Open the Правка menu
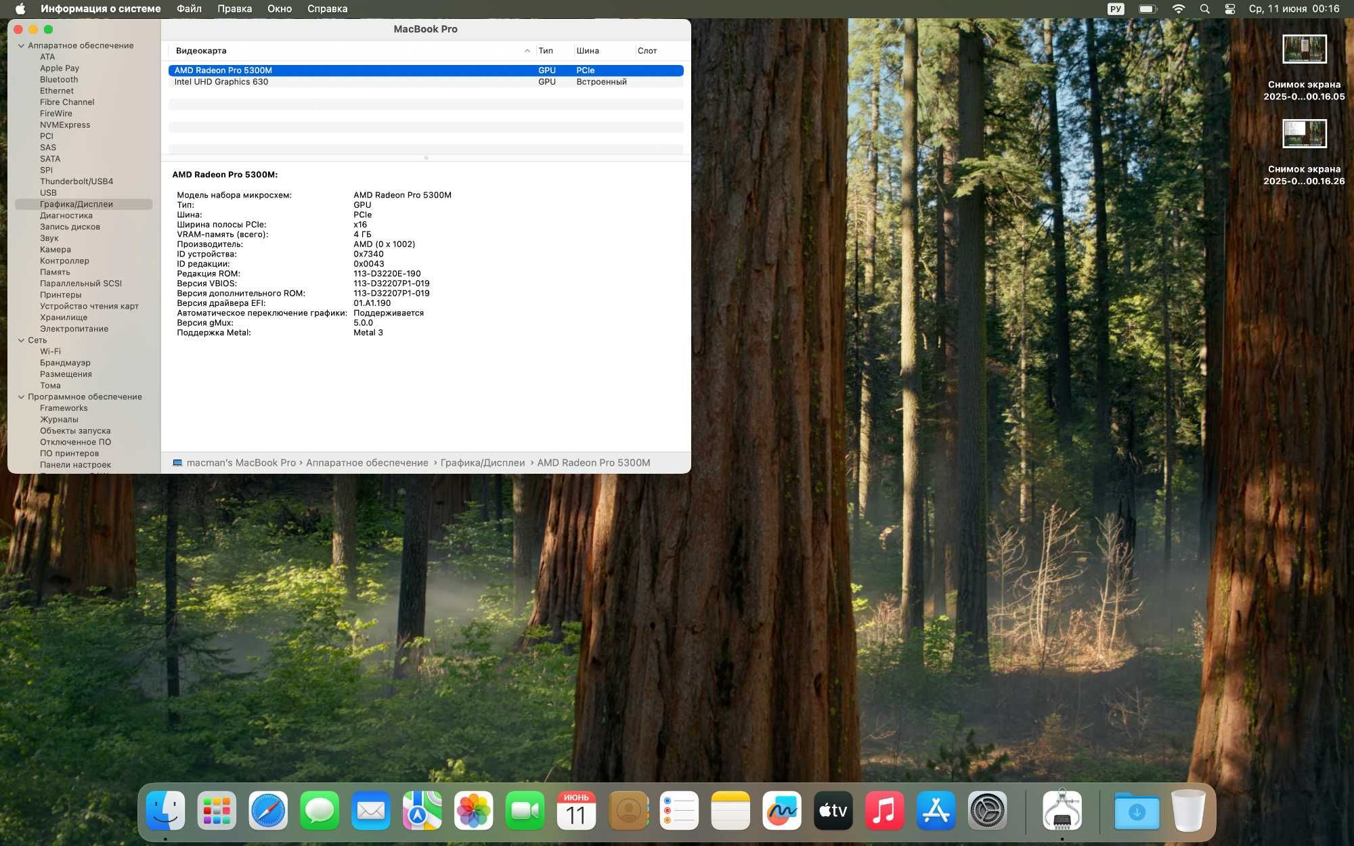The height and width of the screenshot is (846, 1354). point(235,9)
